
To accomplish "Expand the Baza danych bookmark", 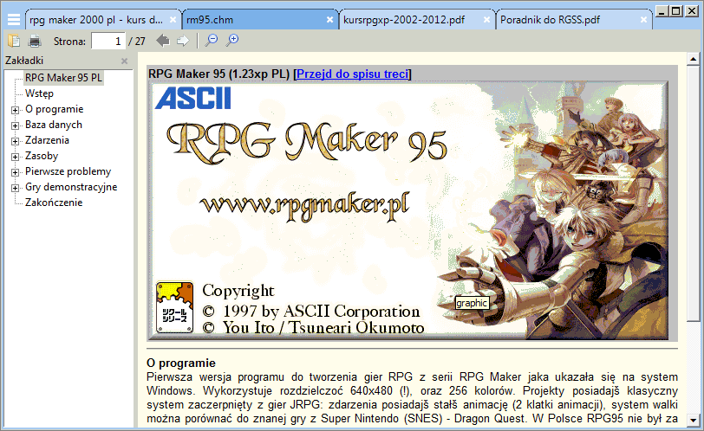I will (x=16, y=125).
